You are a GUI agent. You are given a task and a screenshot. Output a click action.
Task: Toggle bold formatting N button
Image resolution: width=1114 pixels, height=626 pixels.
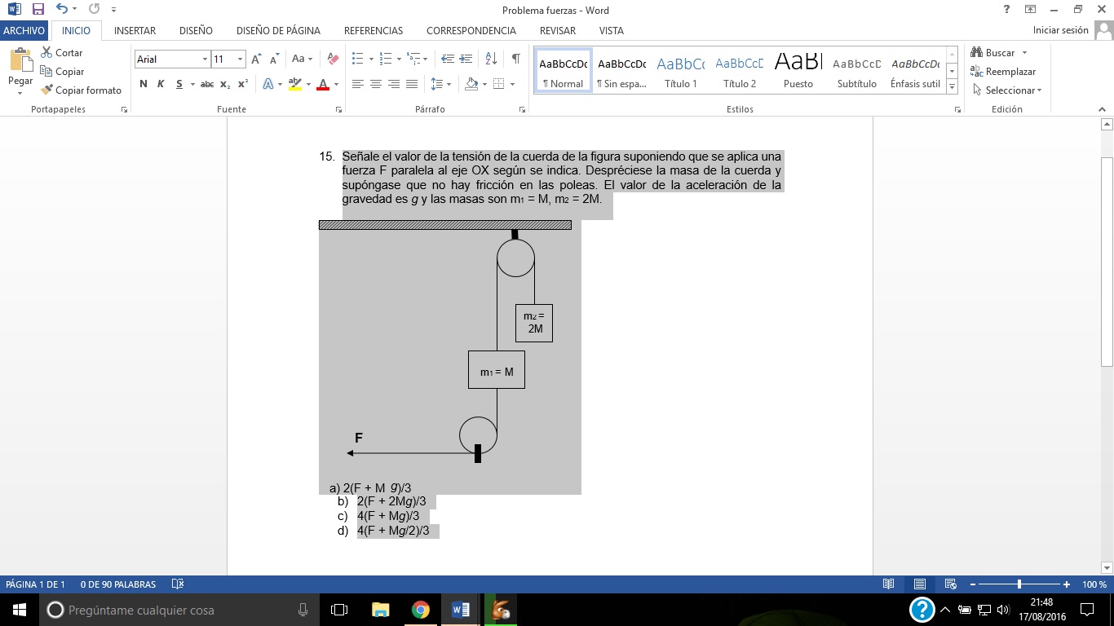pyautogui.click(x=144, y=84)
